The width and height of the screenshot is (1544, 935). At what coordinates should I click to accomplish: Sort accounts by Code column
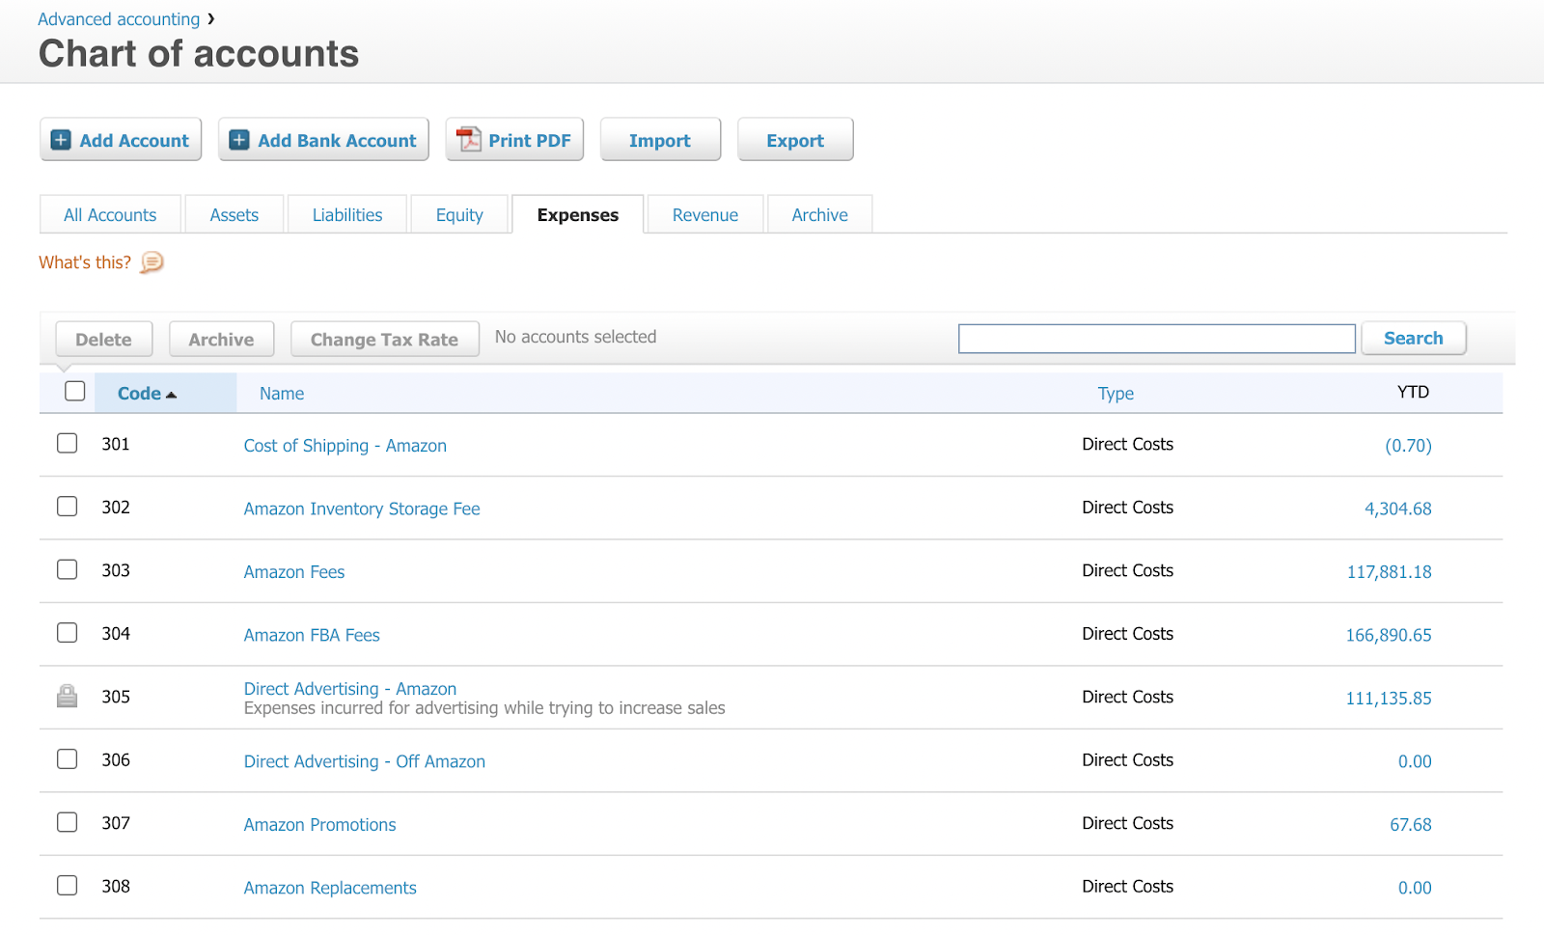[139, 394]
